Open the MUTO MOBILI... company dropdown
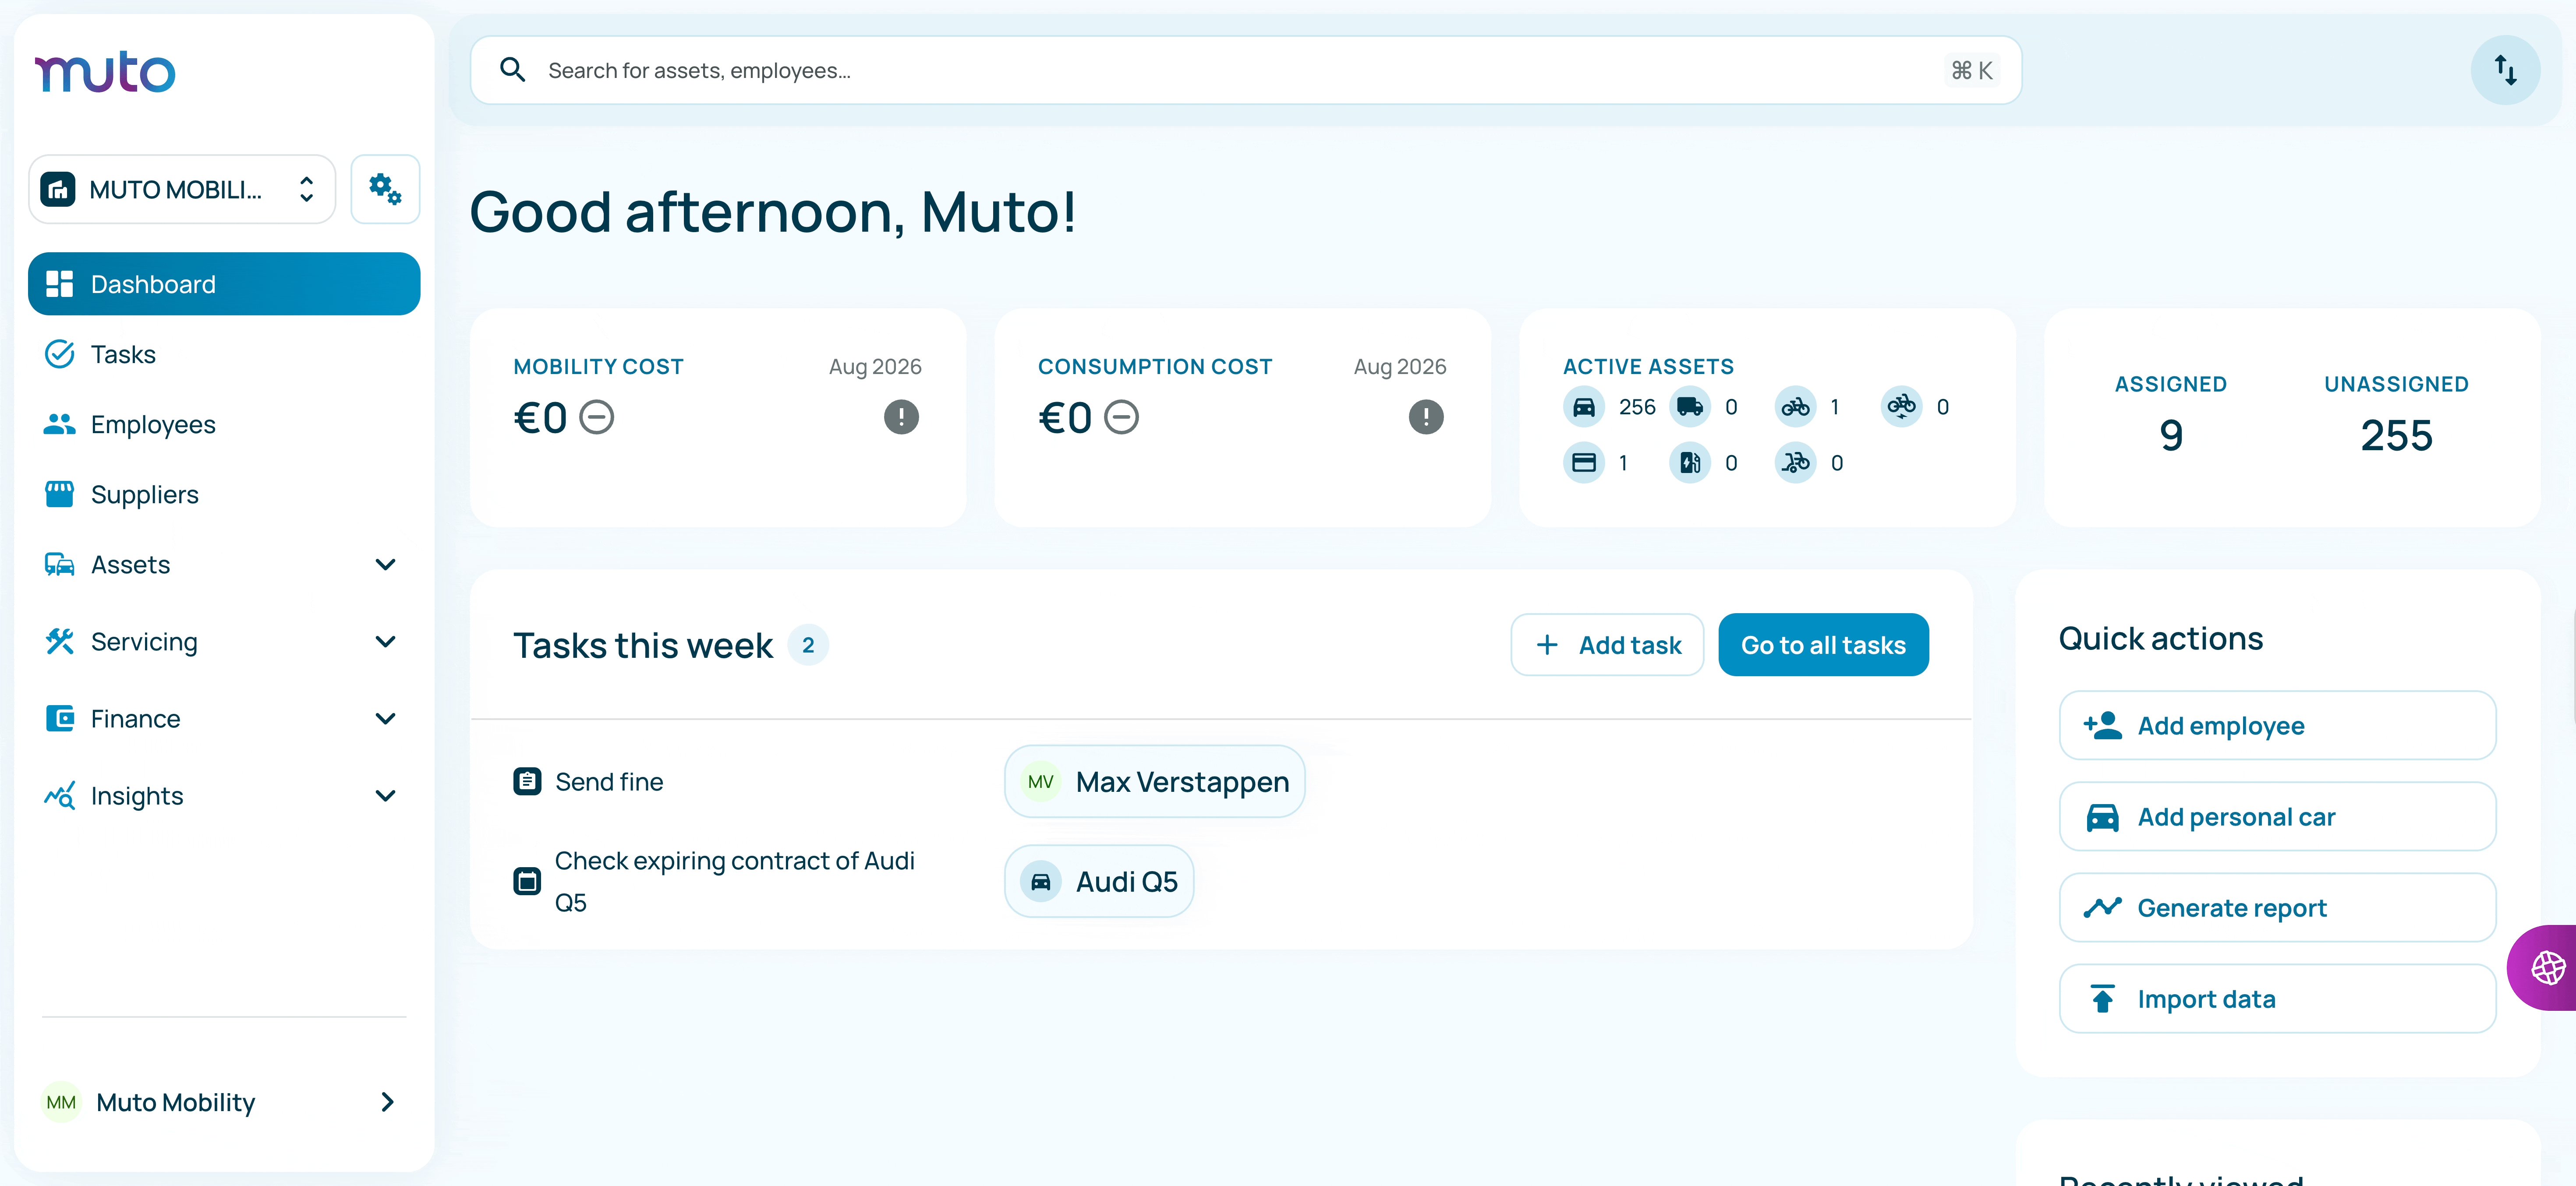Image resolution: width=2576 pixels, height=1186 pixels. pyautogui.click(x=182, y=189)
